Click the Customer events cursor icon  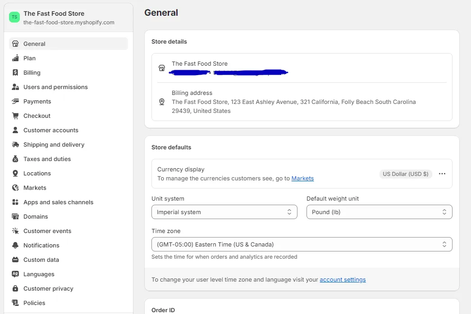click(x=15, y=231)
